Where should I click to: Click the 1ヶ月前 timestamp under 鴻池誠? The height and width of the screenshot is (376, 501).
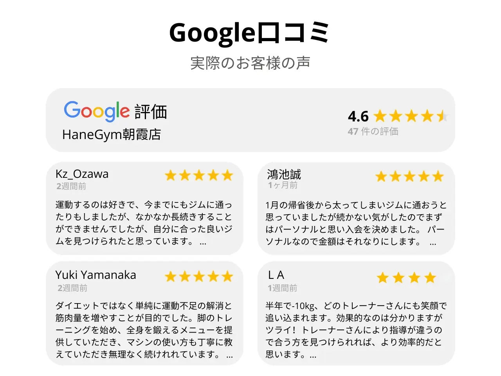[x=283, y=185]
